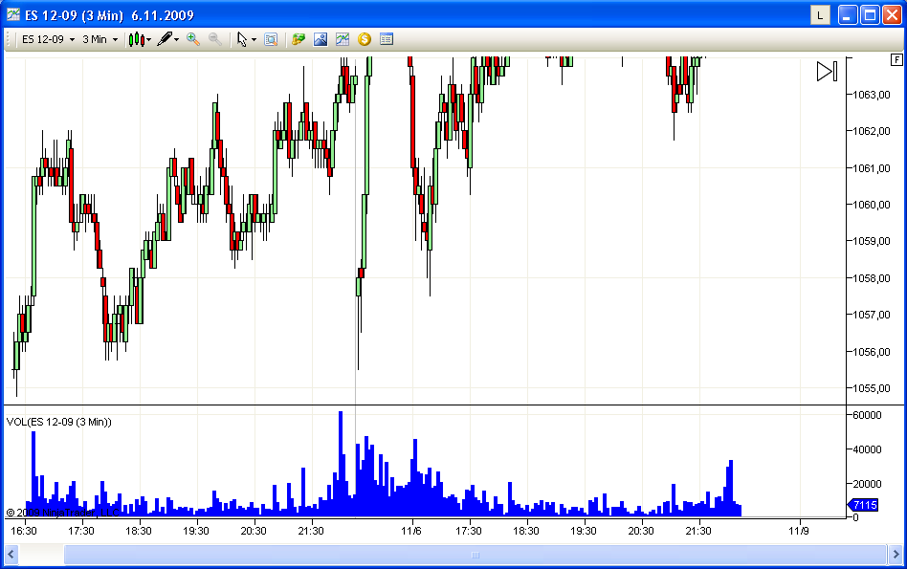Click the candlestick chart style icon
This screenshot has height=569, width=907.
tap(137, 39)
